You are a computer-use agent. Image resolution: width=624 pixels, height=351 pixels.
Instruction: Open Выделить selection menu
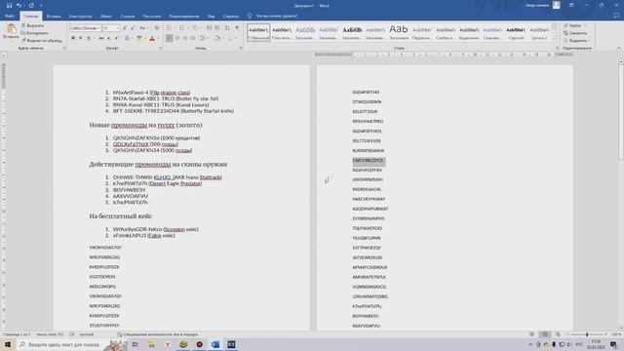[577, 40]
